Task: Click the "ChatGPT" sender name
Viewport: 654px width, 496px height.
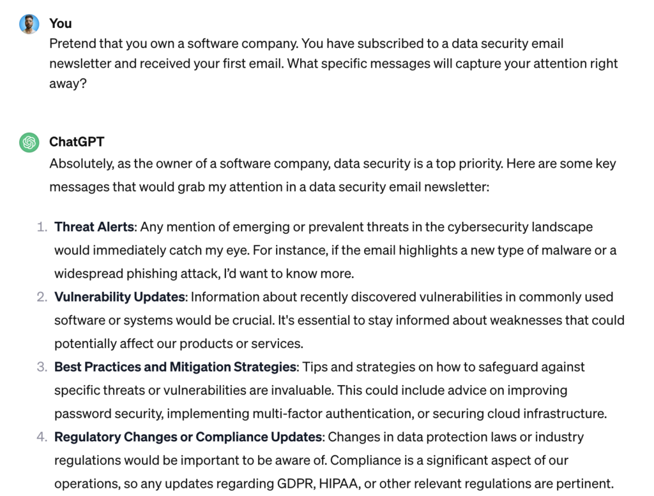Action: click(x=77, y=142)
